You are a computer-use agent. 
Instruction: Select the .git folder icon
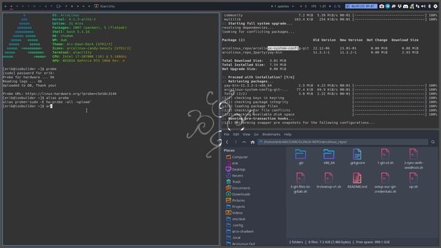click(300, 154)
